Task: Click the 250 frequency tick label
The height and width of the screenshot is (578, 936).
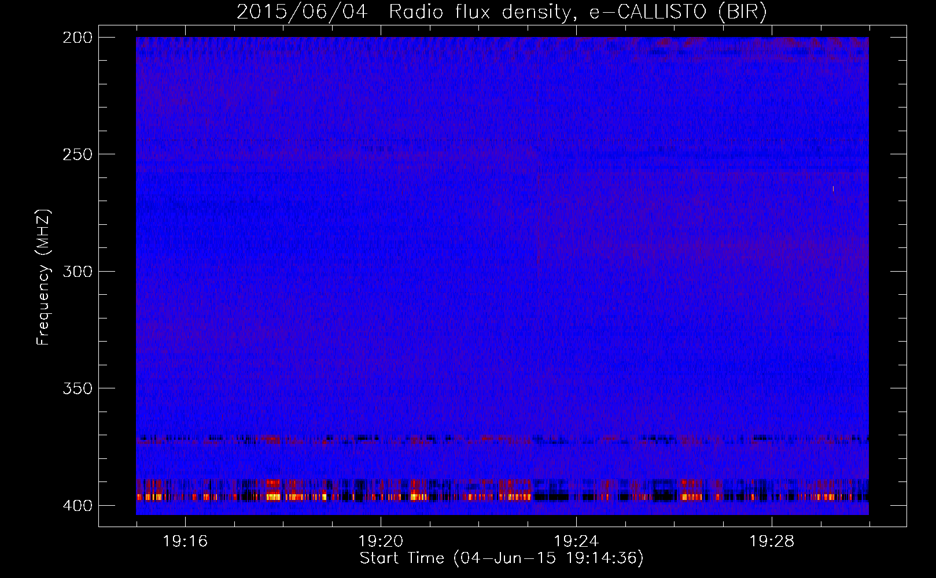Action: coord(78,154)
